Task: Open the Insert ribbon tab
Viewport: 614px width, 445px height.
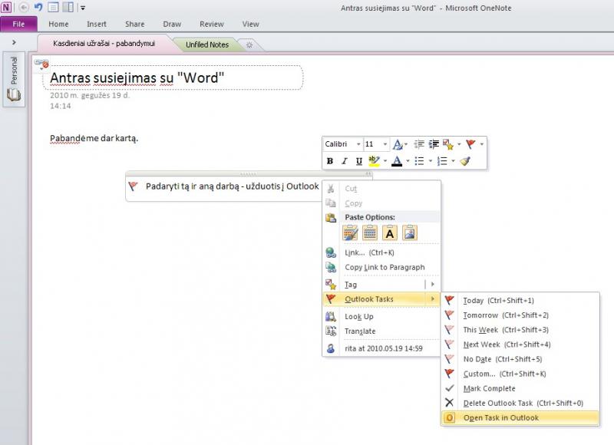Action: click(97, 24)
